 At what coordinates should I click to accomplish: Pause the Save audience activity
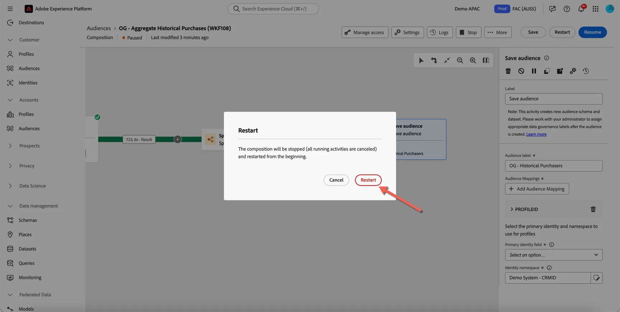click(534, 71)
